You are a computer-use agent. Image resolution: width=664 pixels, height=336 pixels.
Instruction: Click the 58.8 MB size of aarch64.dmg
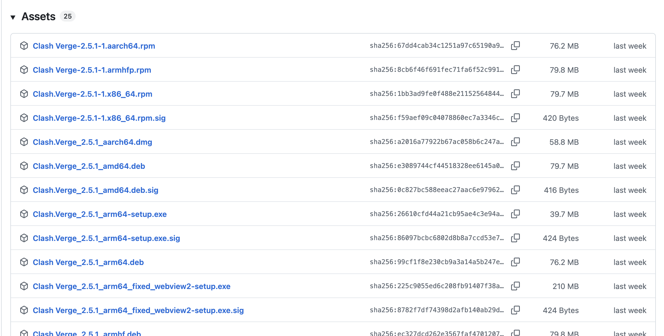point(564,142)
